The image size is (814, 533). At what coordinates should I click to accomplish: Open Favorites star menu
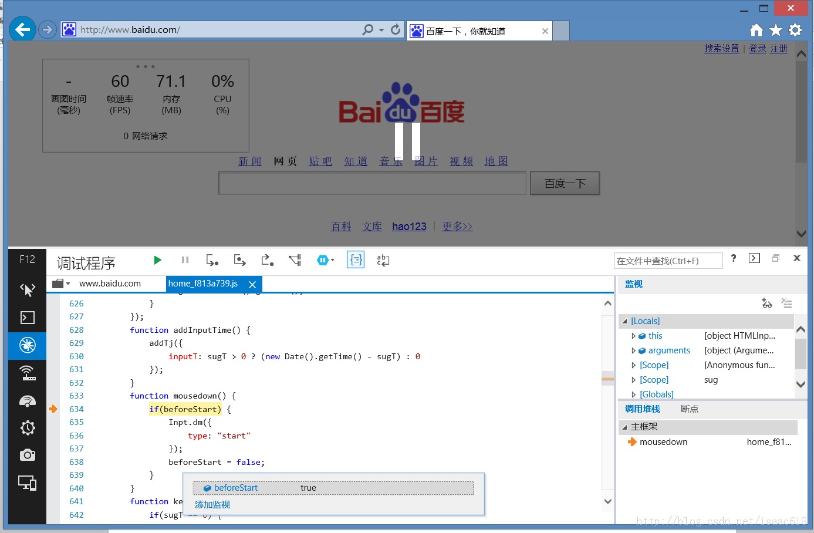[x=776, y=30]
